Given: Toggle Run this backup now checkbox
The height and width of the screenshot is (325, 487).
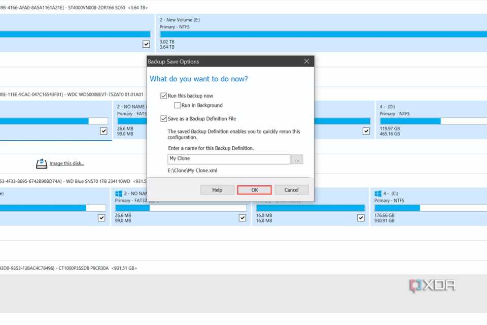Looking at the screenshot, I should [x=164, y=96].
